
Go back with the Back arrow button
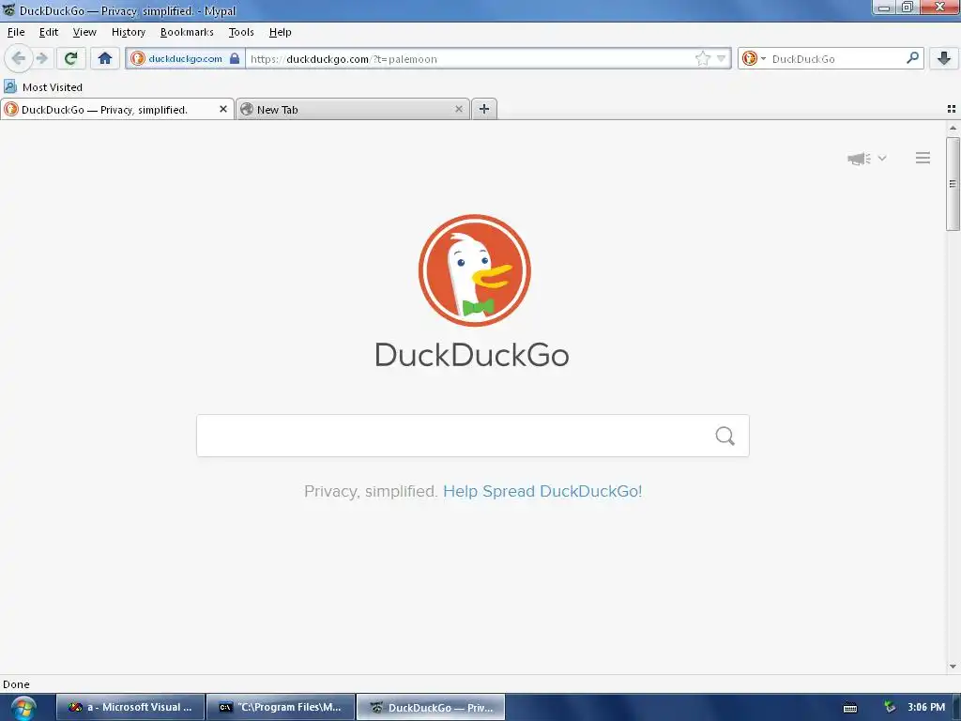(19, 58)
